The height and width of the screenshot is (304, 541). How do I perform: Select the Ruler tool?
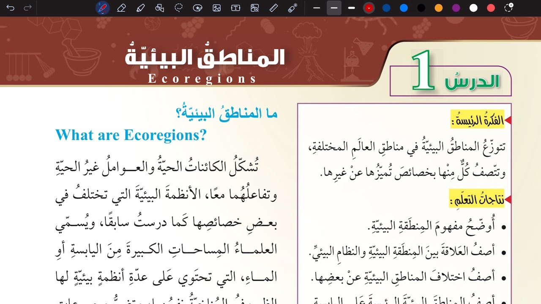pos(273,8)
